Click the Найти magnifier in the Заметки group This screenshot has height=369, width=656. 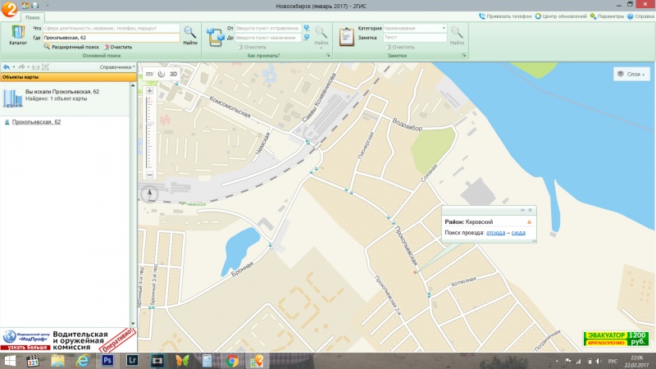457,33
